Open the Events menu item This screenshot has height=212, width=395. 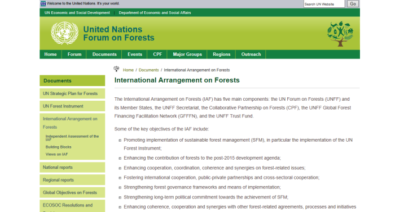(135, 54)
